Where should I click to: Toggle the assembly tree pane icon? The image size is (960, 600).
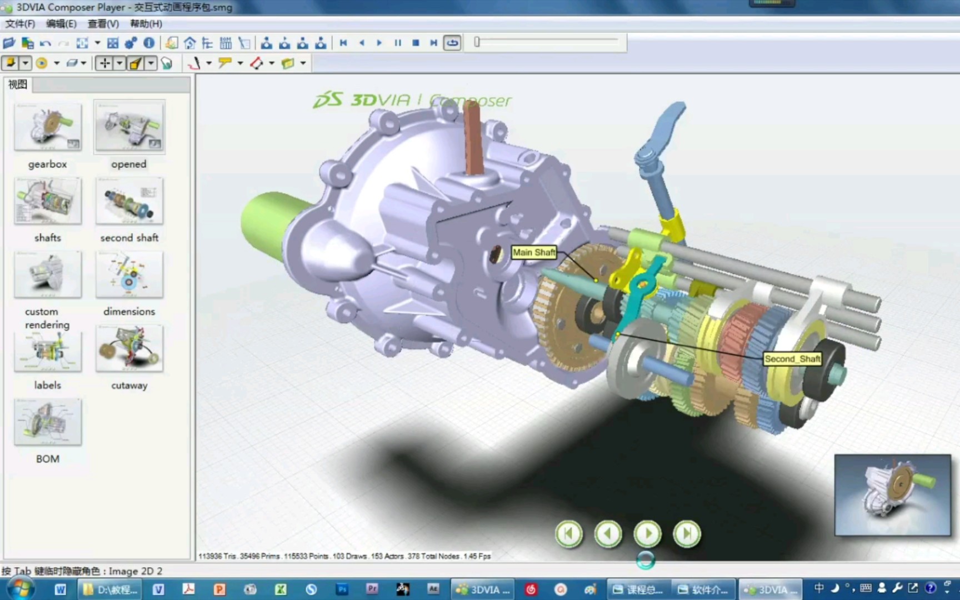coord(207,43)
